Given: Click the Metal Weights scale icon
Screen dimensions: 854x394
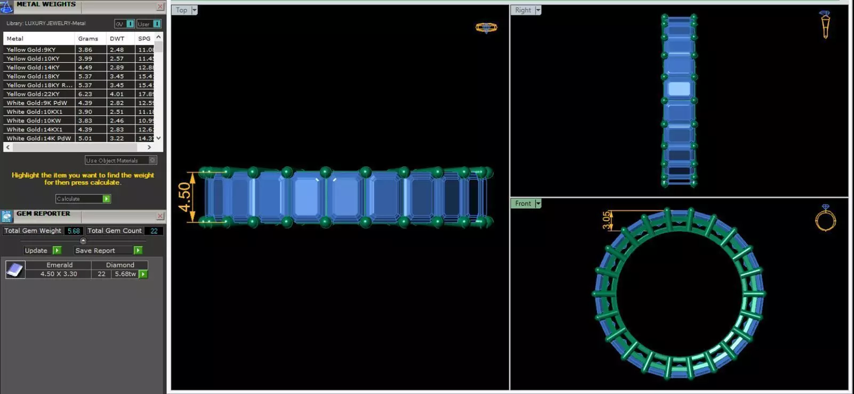Looking at the screenshot, I should 7,6.
